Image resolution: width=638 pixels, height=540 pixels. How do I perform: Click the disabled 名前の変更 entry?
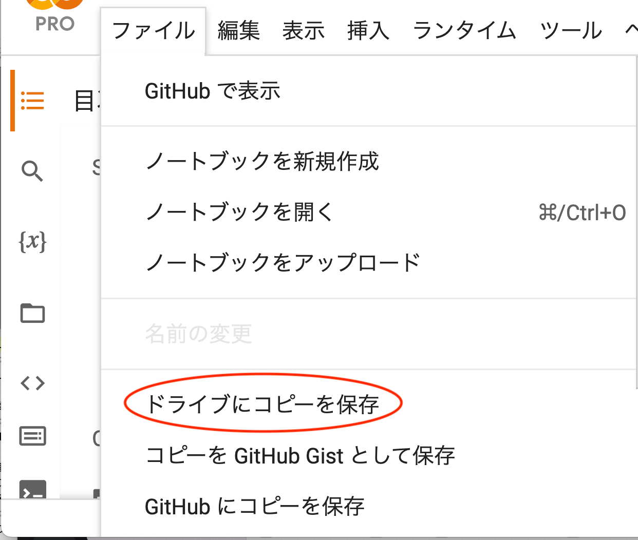(369, 334)
